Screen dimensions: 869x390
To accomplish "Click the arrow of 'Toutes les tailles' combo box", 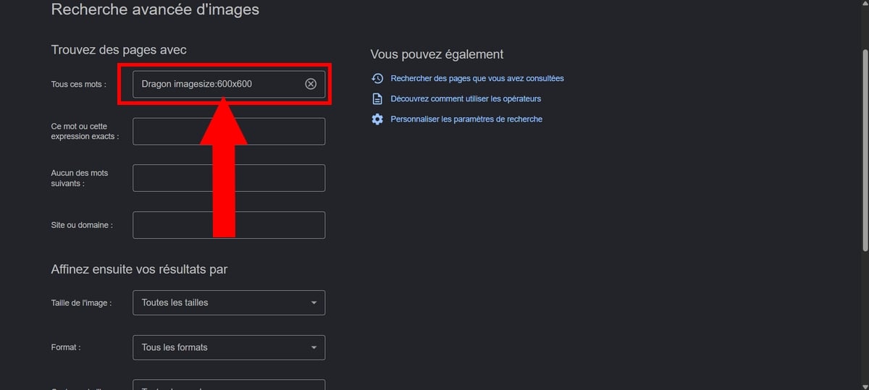I will pos(314,302).
